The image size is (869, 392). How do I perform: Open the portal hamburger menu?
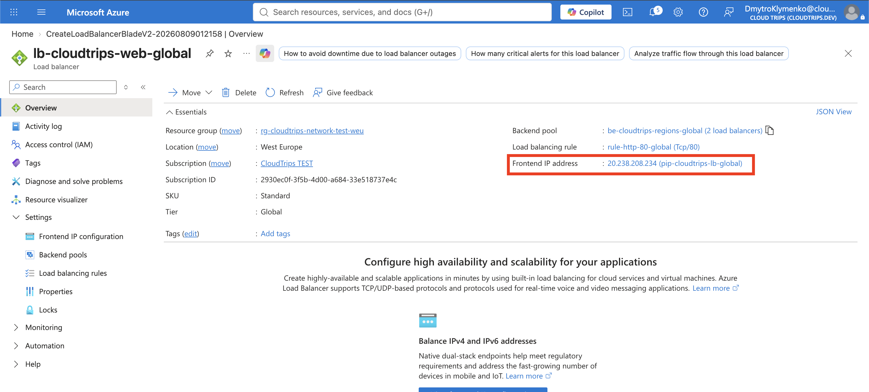(41, 12)
